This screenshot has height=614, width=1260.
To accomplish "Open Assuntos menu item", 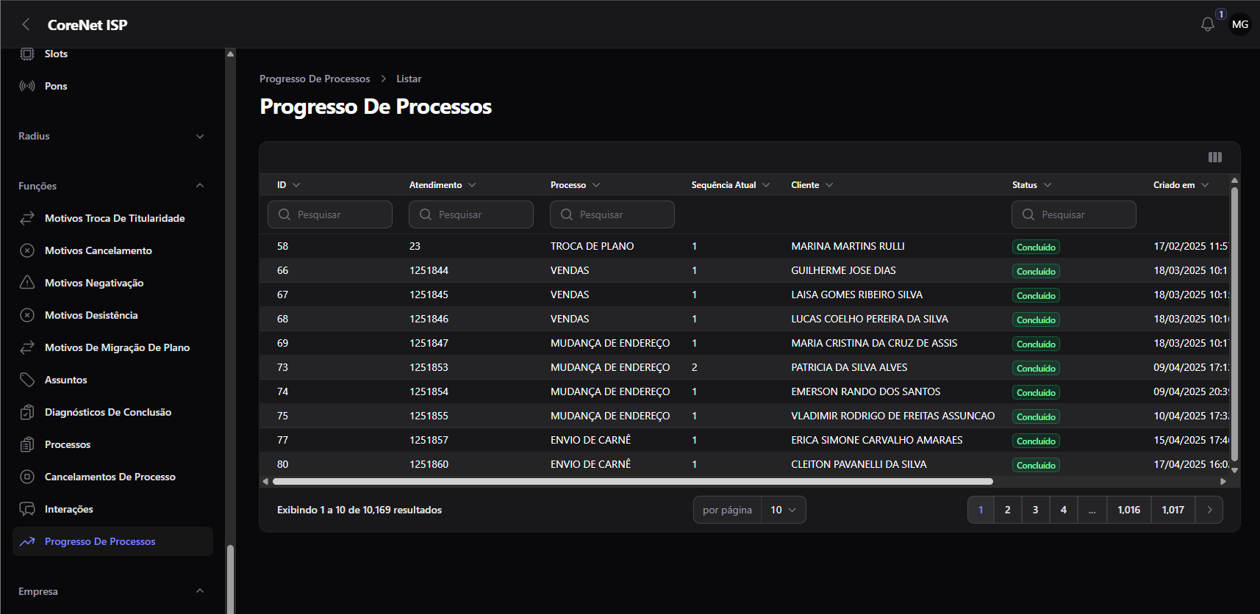I will click(112, 380).
